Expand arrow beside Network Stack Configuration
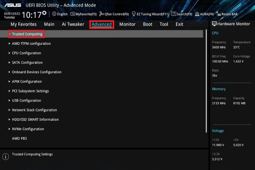Viewport: 255px width, 170px height. (9, 110)
